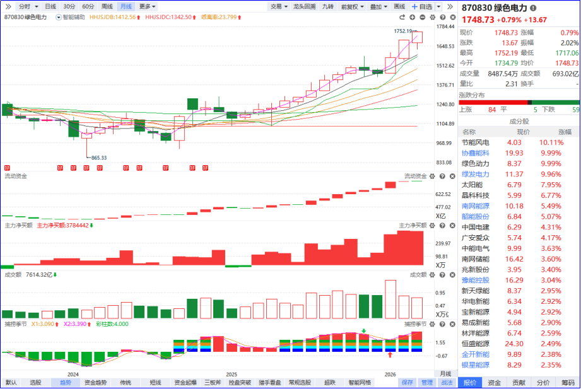
Task: Click info icon beside 绿色电力 title
Action: point(533,8)
